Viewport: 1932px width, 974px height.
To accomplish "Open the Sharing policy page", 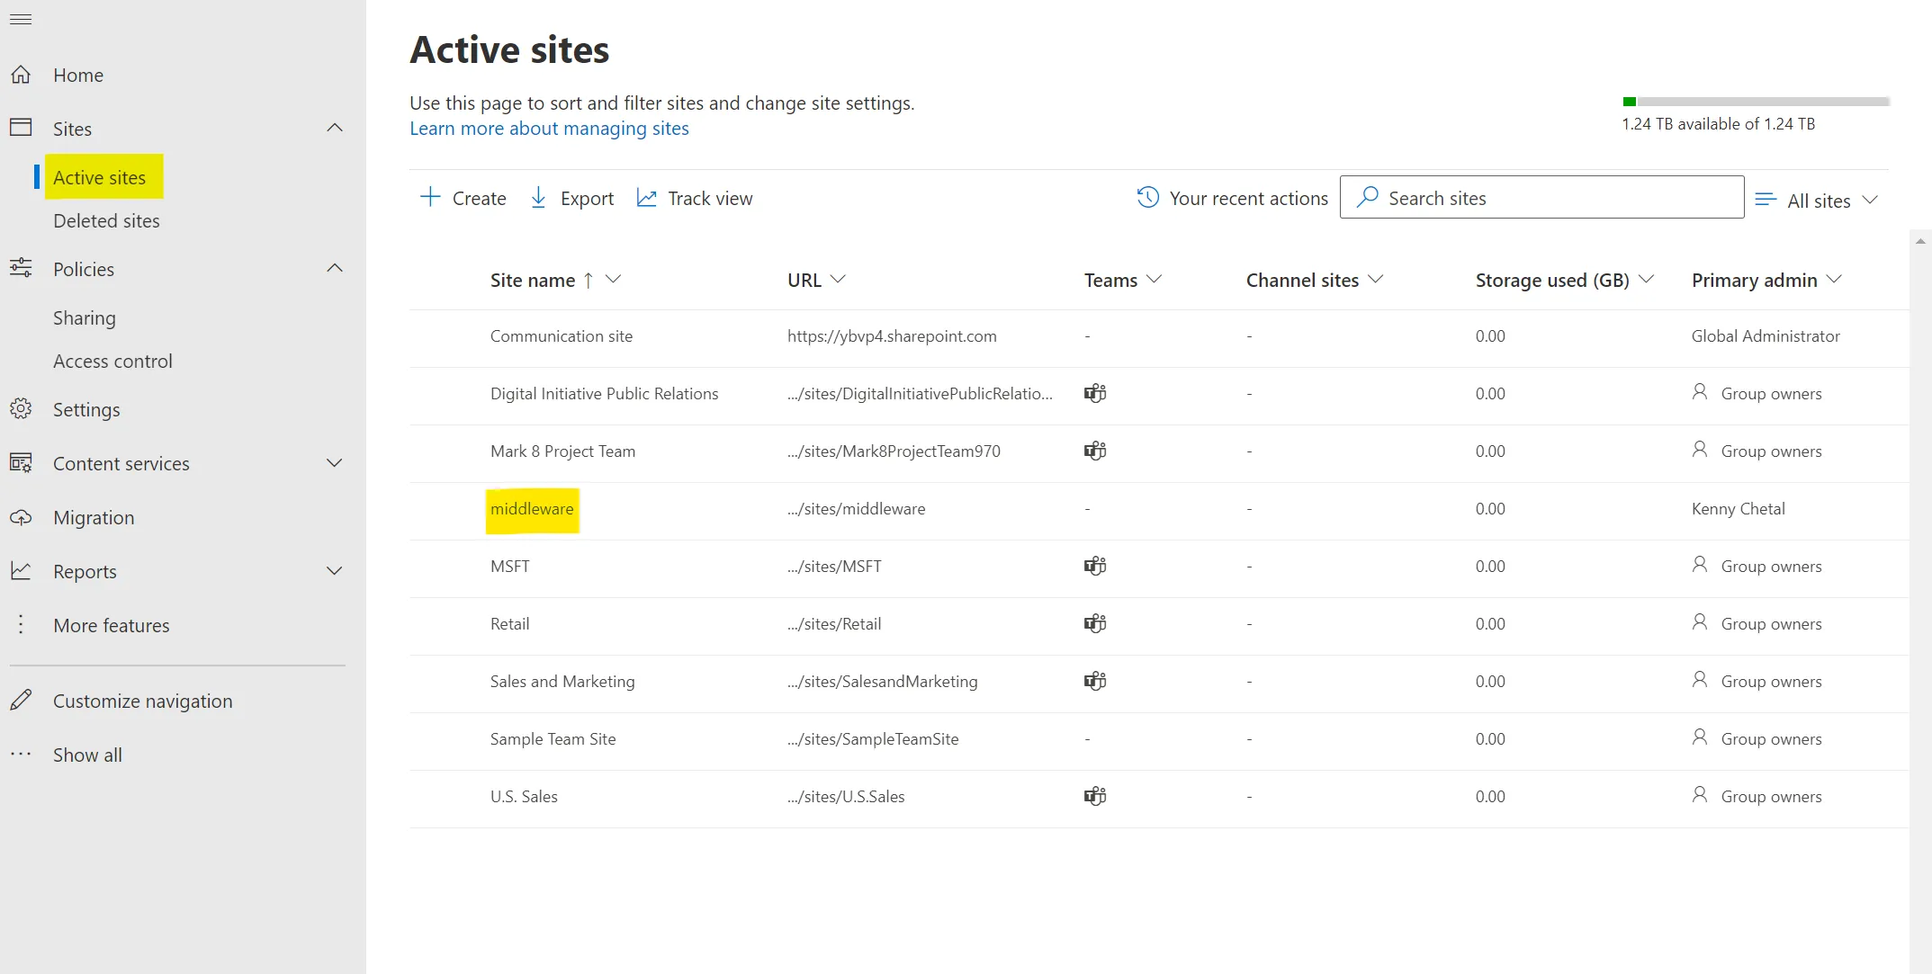I will (x=84, y=317).
